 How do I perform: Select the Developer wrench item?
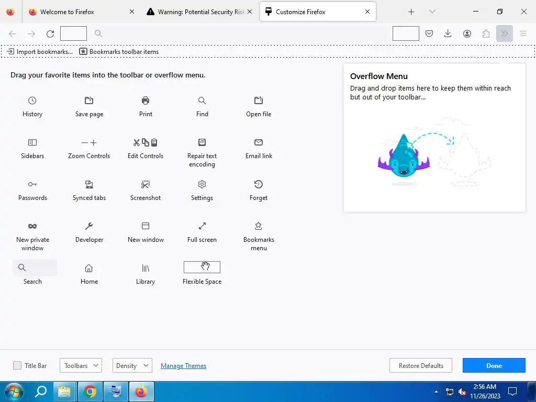click(x=89, y=232)
